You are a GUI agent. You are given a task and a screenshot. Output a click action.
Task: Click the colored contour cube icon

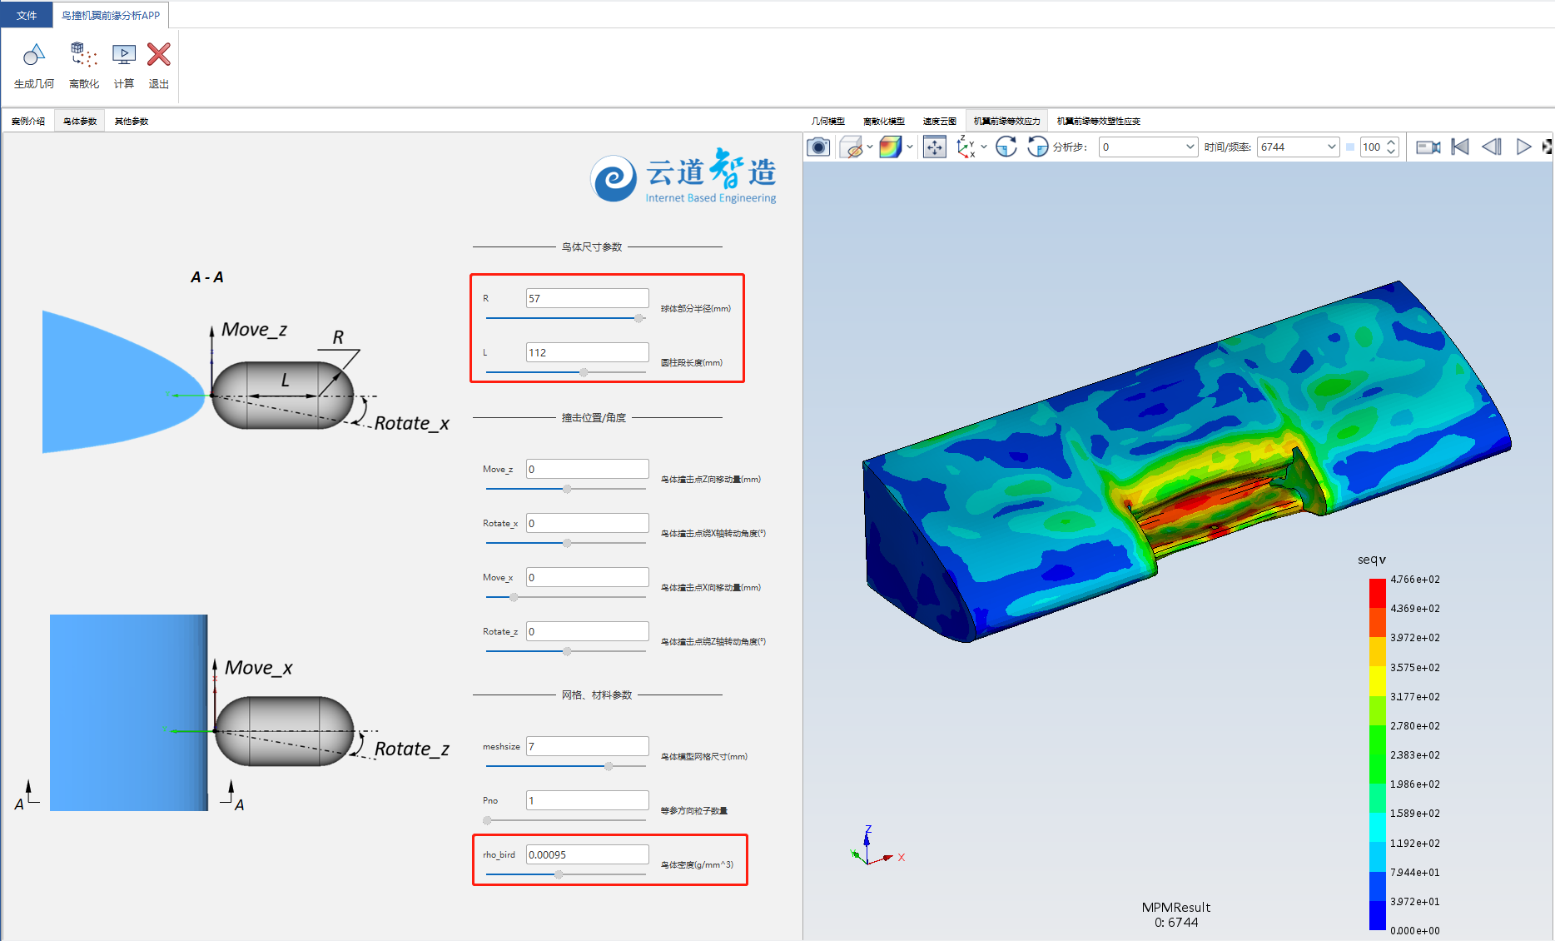tap(890, 147)
